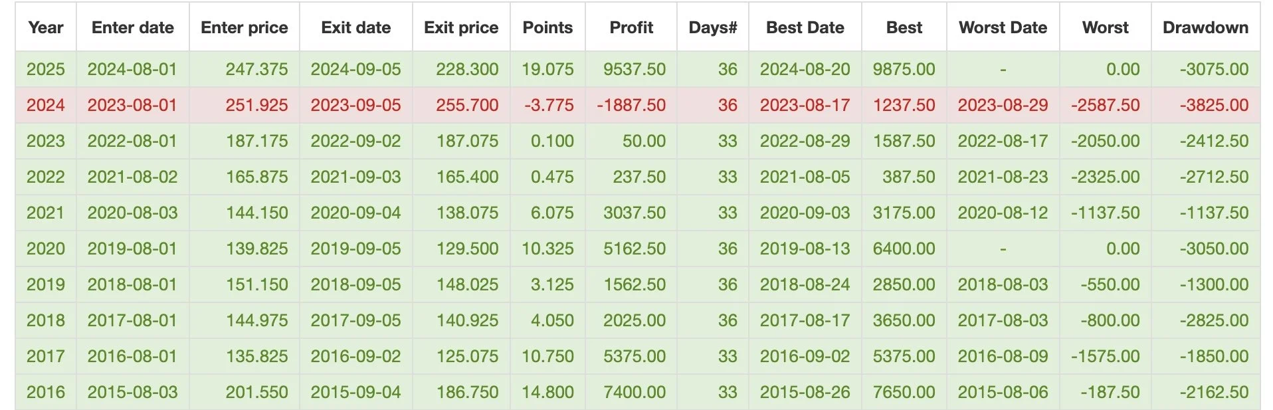Click exit price 165.400

click(467, 177)
